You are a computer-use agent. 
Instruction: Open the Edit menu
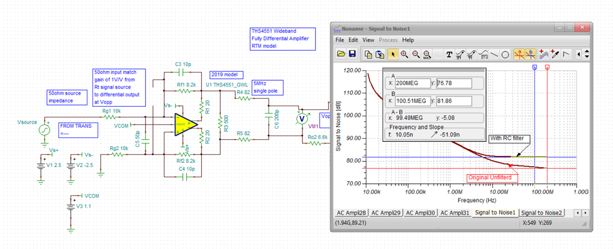point(353,40)
